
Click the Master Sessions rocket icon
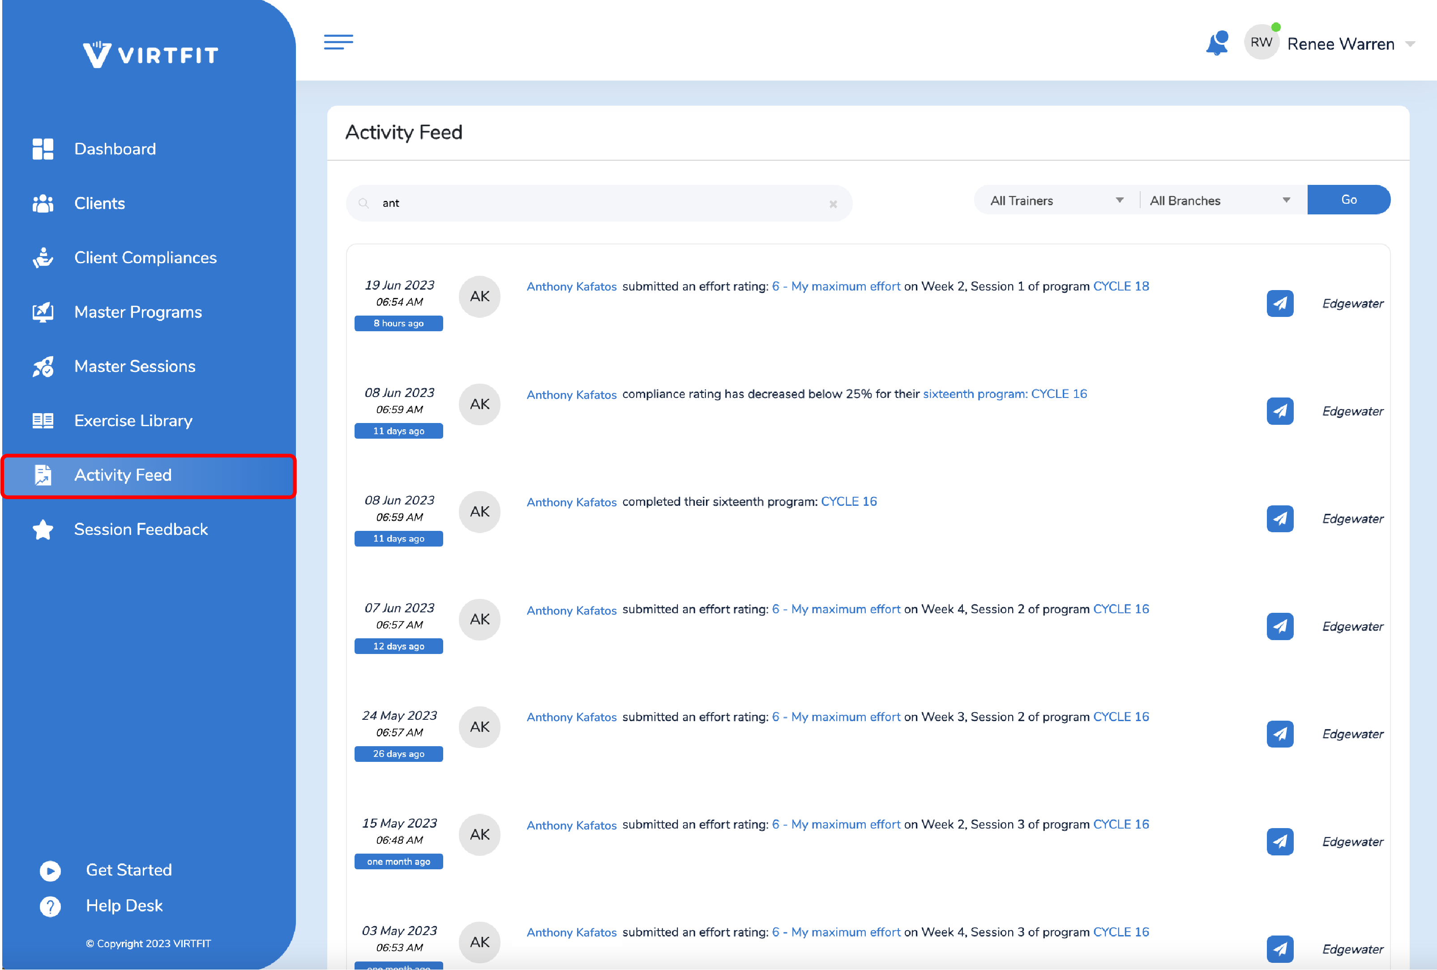pos(43,367)
